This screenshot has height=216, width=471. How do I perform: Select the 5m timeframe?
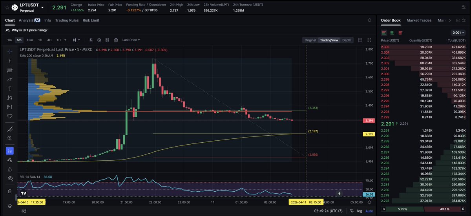19,40
